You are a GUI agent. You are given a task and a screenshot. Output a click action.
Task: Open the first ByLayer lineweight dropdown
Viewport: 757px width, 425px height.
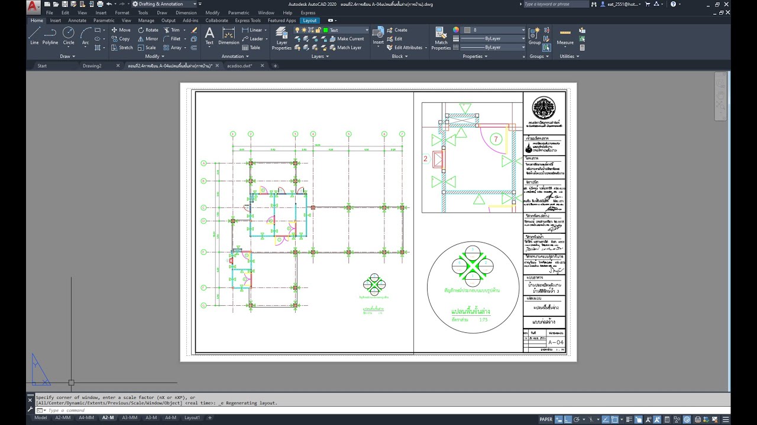click(x=494, y=39)
